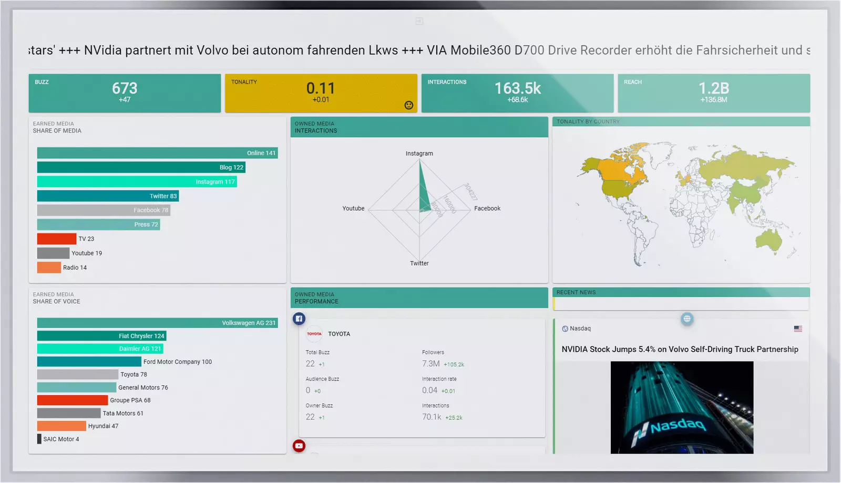Select the Daimler AG 121 bar
The image size is (841, 483).
[x=100, y=348]
